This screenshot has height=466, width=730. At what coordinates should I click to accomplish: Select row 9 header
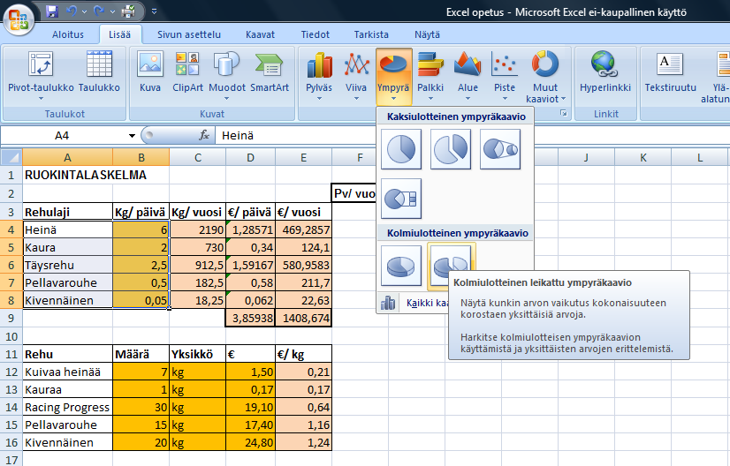(x=11, y=318)
